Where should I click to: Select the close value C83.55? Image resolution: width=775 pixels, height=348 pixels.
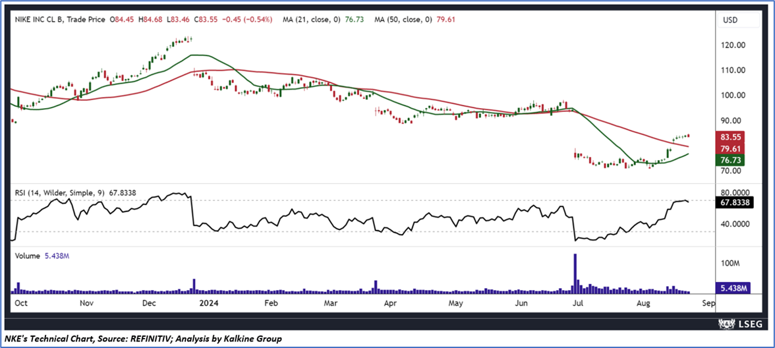(208, 20)
